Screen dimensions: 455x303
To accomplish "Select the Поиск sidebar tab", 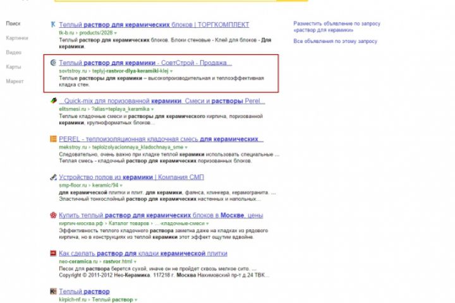I will pos(13,23).
